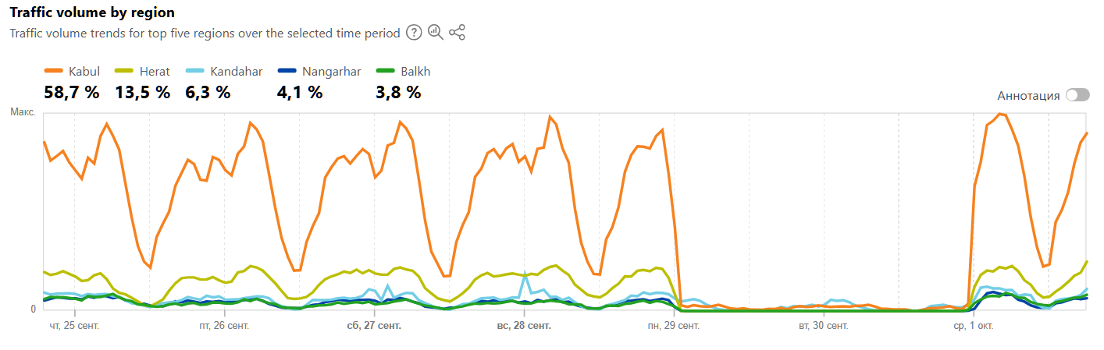
Task: Select the вс, 28 сент. date label
Action: pos(524,325)
